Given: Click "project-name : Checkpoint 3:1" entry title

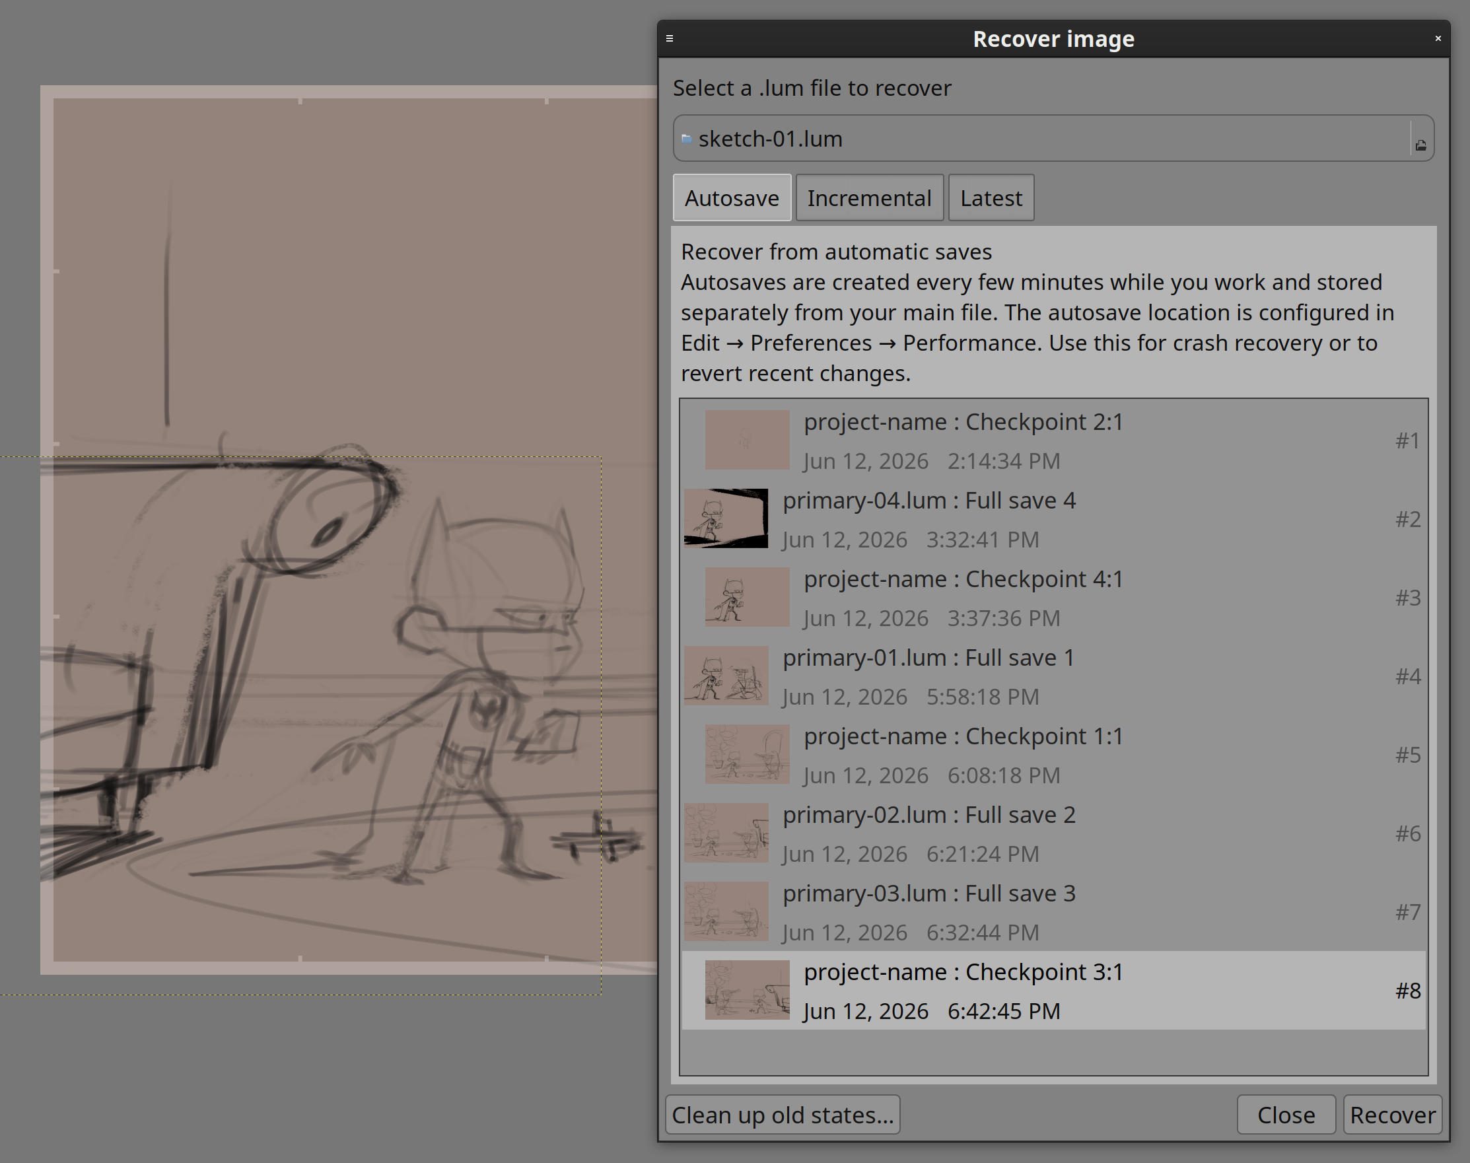Looking at the screenshot, I should (x=963, y=972).
